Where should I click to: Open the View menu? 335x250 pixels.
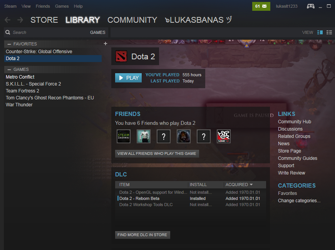tap(26, 6)
